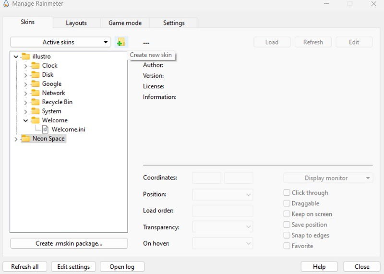Image resolution: width=384 pixels, height=274 pixels.
Task: Open the Help button
Action: (319, 267)
